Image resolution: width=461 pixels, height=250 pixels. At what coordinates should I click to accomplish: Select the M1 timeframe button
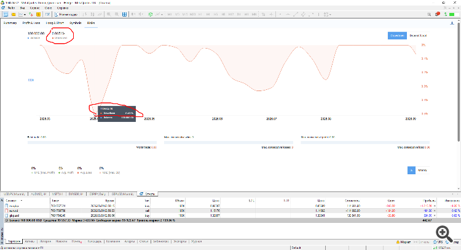coord(170,14)
